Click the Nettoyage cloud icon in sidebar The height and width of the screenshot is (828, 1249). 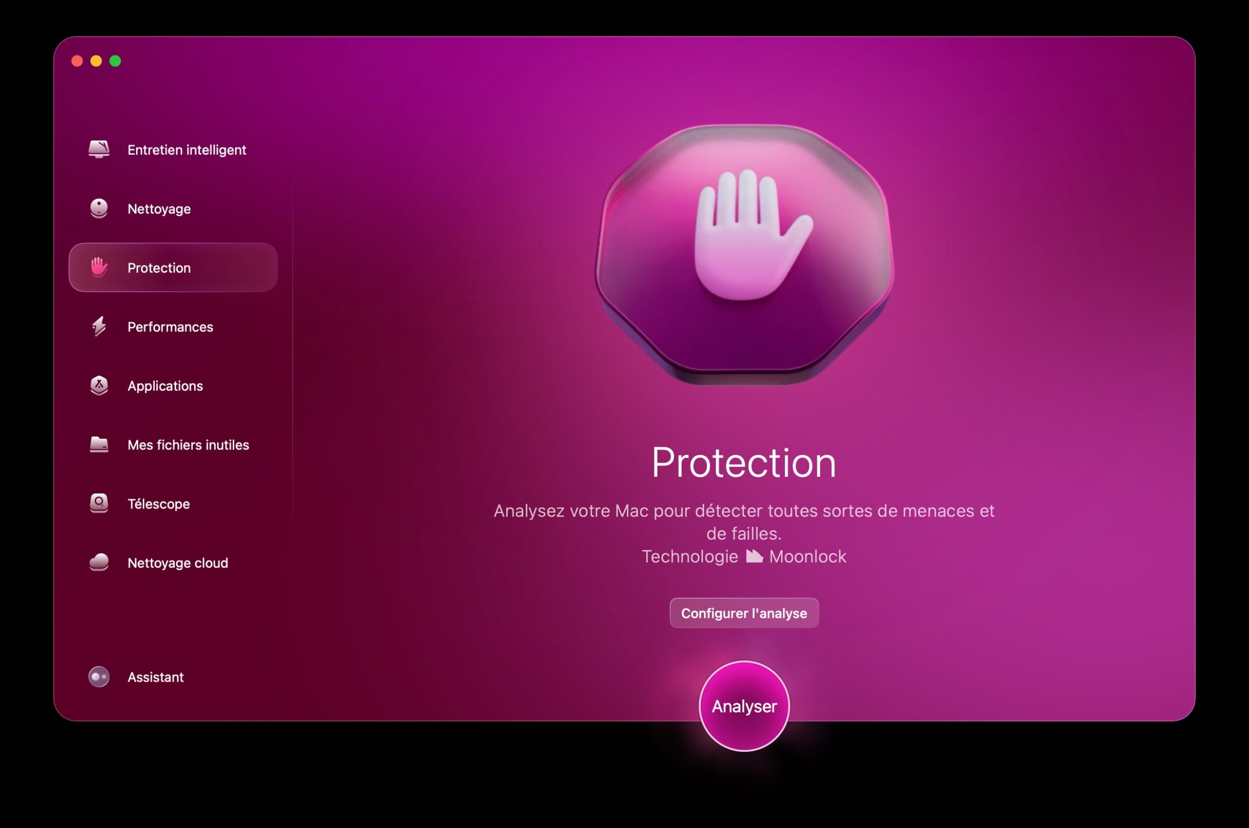pos(99,562)
